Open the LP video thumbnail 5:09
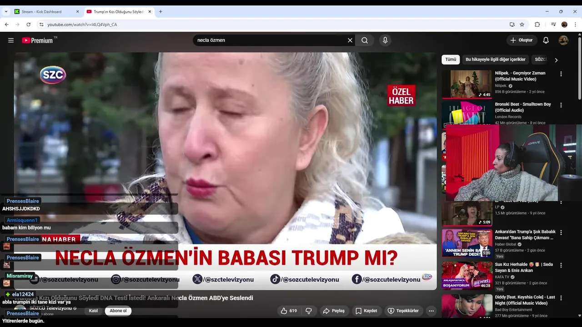The image size is (582, 327). 467,213
